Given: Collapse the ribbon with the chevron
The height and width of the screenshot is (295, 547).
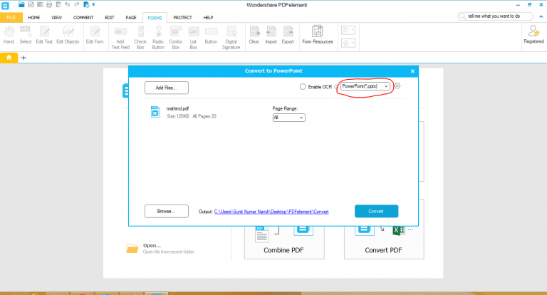Looking at the screenshot, I should pos(541,16).
